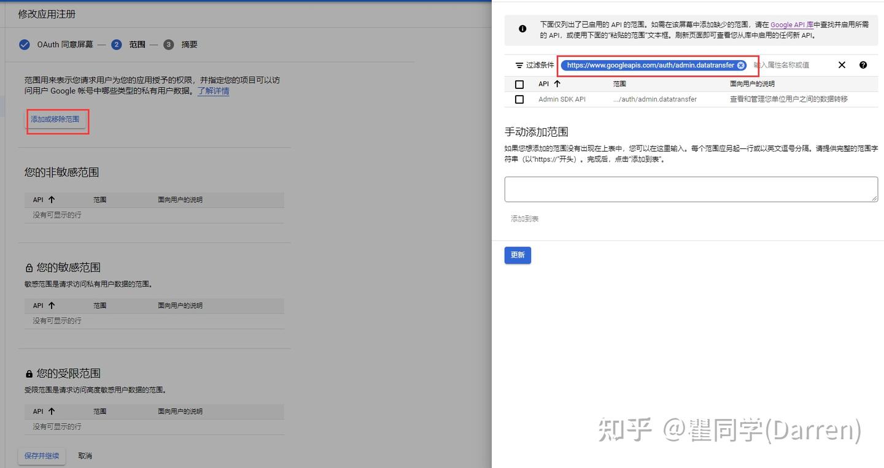Sort API column in non-sensitive scopes table
This screenshot has height=468, width=884.
[52, 199]
